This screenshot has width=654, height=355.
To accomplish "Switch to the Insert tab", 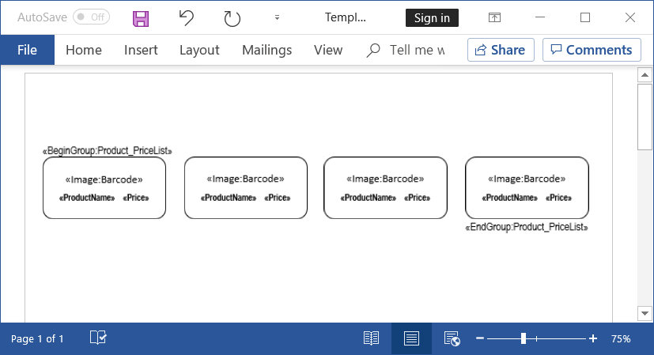I will (141, 50).
